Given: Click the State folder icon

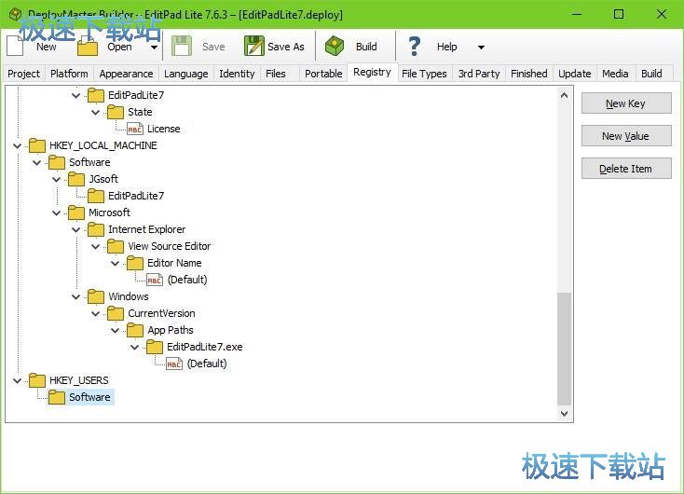Looking at the screenshot, I should 116,112.
